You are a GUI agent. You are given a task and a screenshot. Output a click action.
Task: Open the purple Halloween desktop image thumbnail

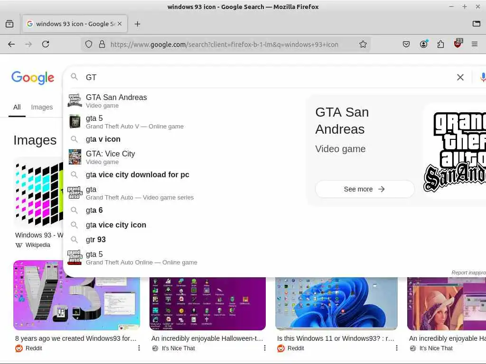207,304
